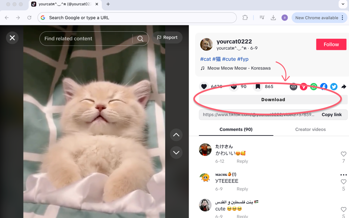The image size is (349, 218).
Task: Share the video to Facebook
Action: (324, 86)
